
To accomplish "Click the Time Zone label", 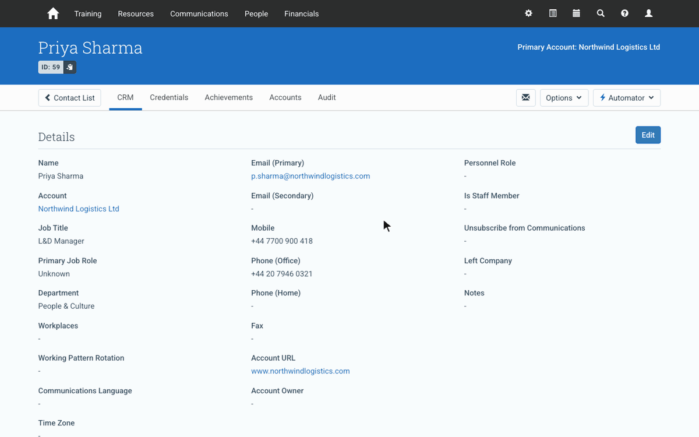I will 57,423.
